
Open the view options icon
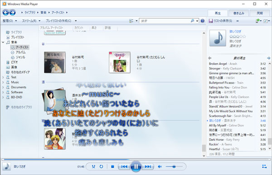coord(131,21)
